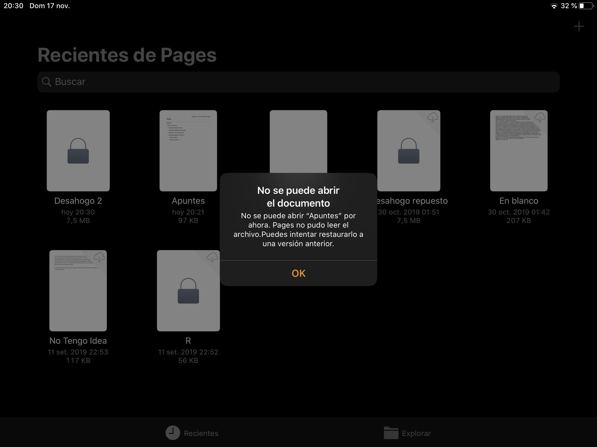Click the battery indicator in status bar
The width and height of the screenshot is (597, 447).
586,6
